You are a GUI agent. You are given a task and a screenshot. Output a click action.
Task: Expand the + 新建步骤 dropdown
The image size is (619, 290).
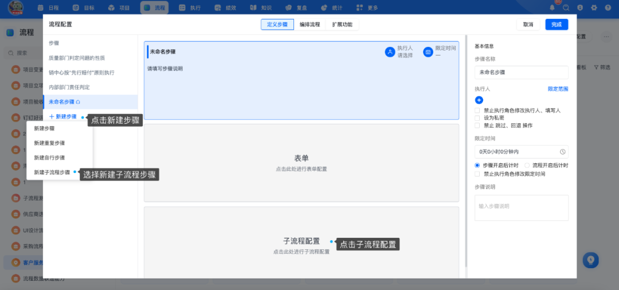pos(63,116)
